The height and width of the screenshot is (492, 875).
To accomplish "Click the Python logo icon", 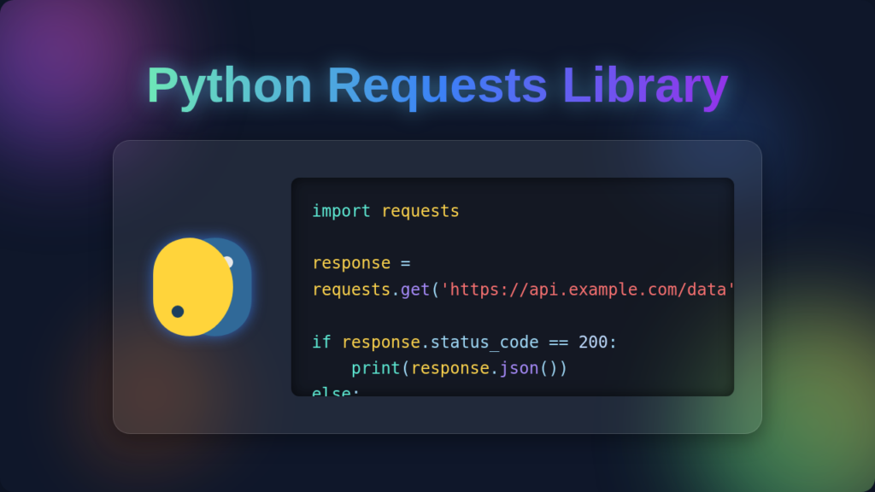I will coord(202,287).
